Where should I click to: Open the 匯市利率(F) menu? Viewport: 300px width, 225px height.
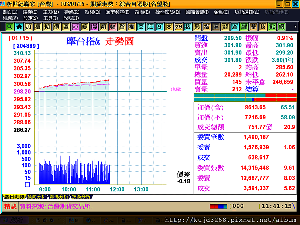click(117, 12)
